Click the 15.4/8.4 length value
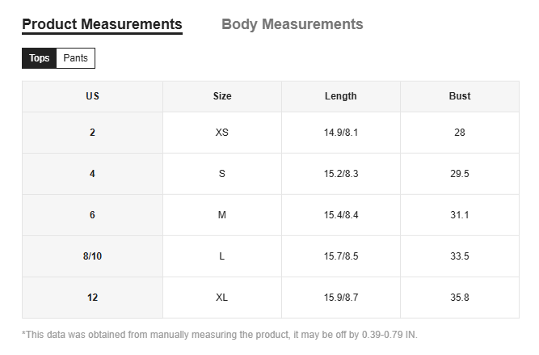 pyautogui.click(x=340, y=215)
